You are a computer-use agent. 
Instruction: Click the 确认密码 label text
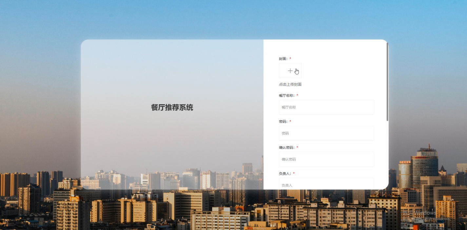(x=287, y=147)
